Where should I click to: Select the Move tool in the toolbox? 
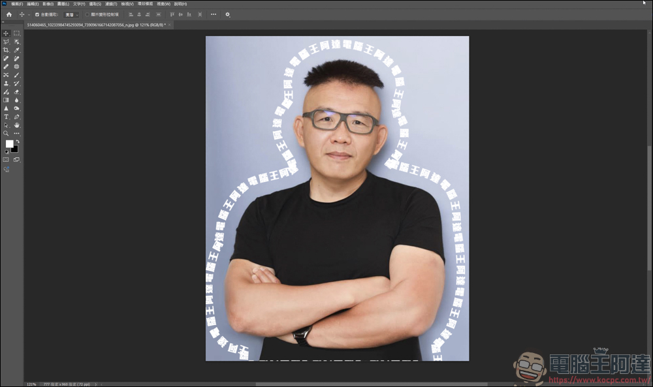tap(6, 33)
